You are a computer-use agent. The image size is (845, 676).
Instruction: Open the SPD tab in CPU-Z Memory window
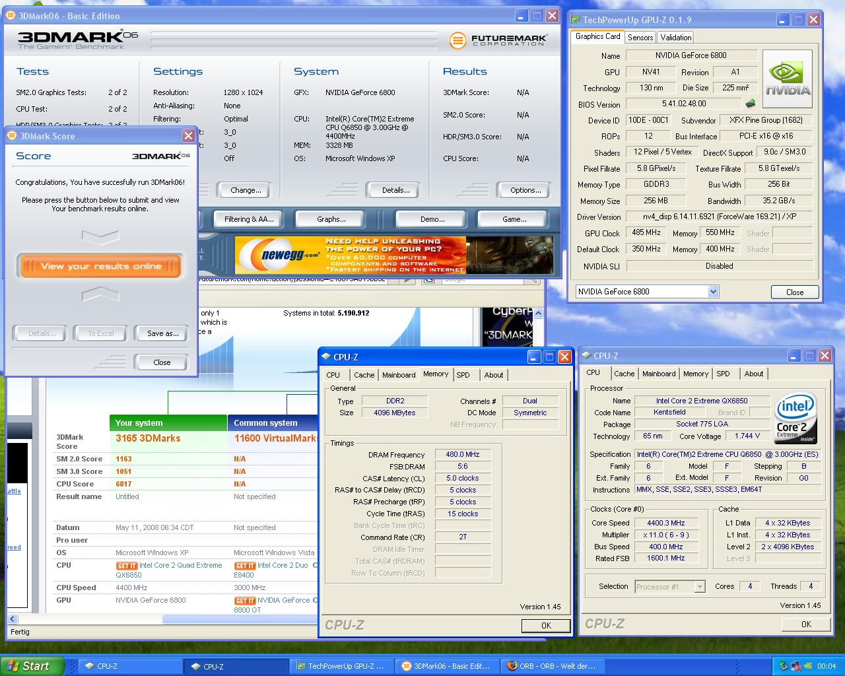pos(463,375)
